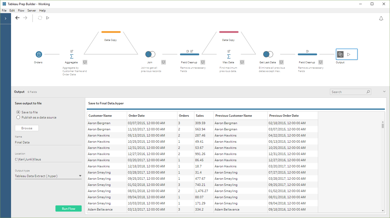Open second Field Cleanup description comment icon
This screenshot has height=218, width=390.
321,62
